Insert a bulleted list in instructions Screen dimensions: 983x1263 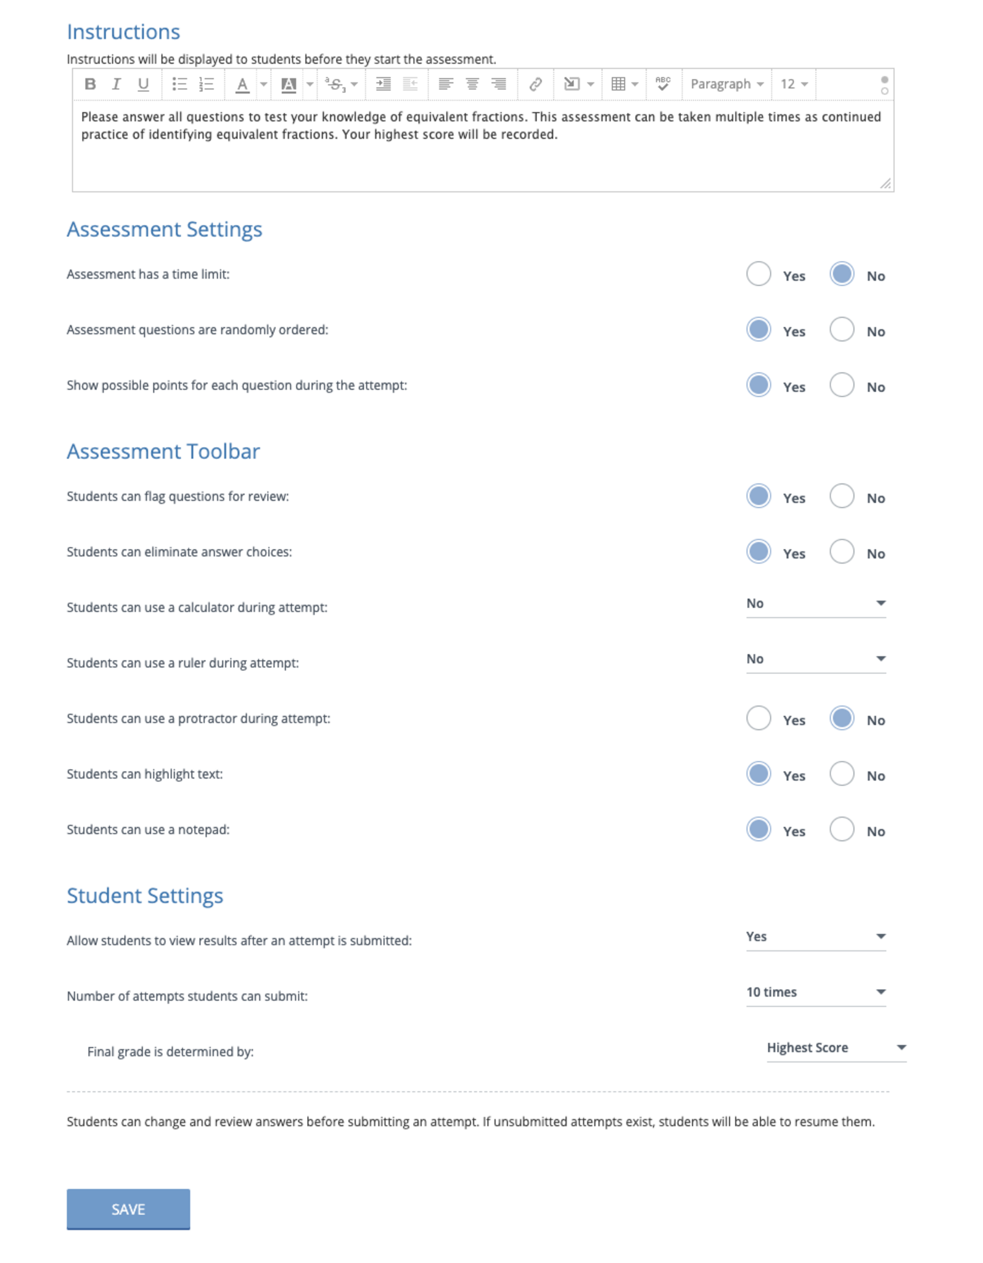click(179, 84)
